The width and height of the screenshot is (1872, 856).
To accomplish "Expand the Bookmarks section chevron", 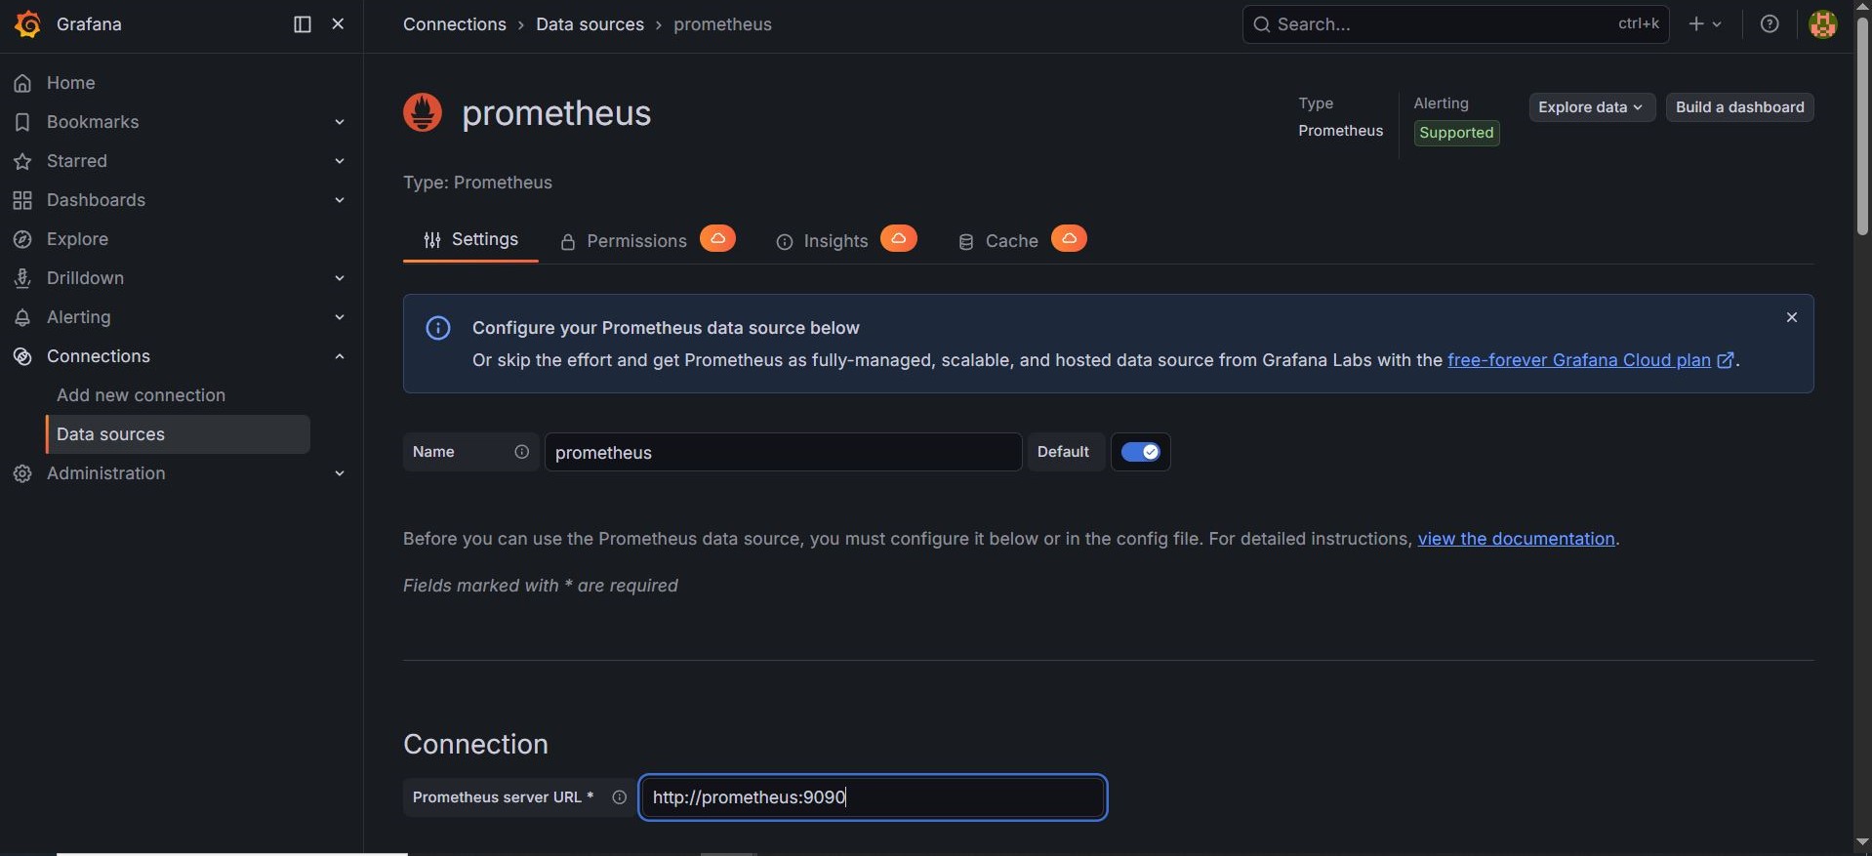I will 340,122.
